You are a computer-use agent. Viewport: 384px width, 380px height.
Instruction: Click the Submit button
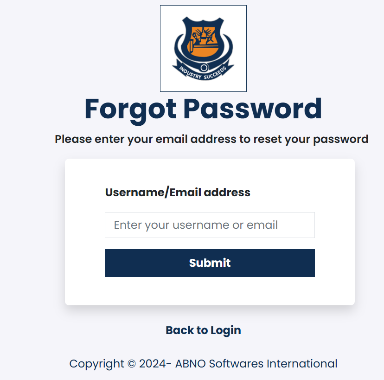210,263
